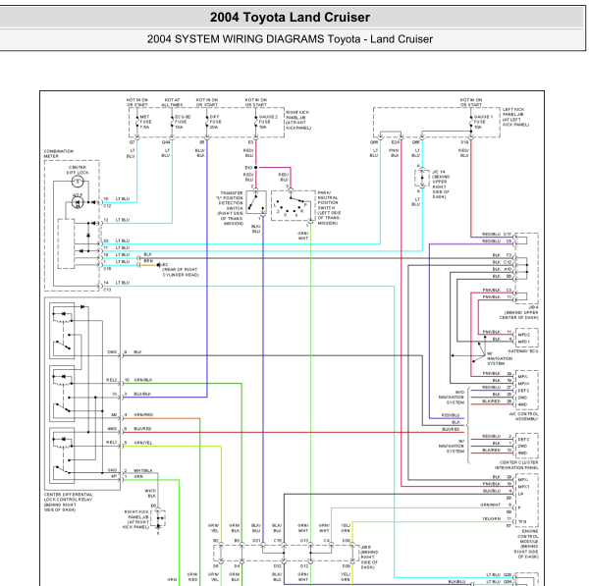Viewport: 589px width, 586px height.
Task: Click the Center Diff Lock indicator lamp symbol
Action: pos(78,182)
